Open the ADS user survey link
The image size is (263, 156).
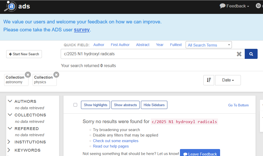tap(82, 30)
